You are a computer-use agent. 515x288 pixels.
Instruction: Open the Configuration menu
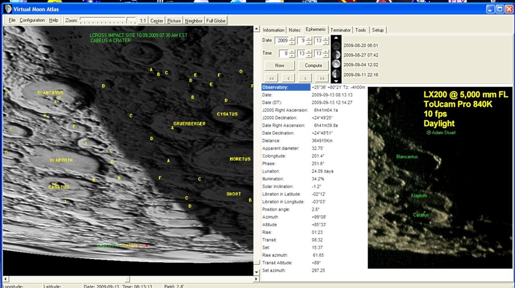point(32,20)
